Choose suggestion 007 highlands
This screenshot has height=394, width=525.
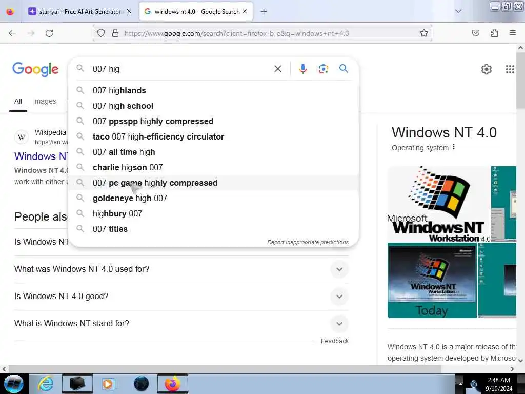pyautogui.click(x=213, y=90)
